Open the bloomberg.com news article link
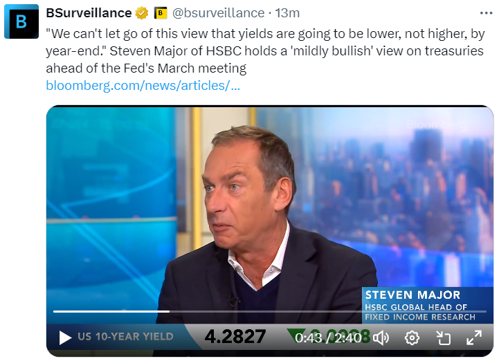Screen dimensions: 499x361 (x=143, y=86)
